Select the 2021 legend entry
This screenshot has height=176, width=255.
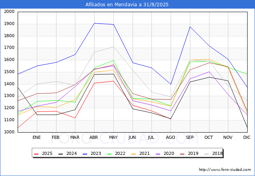140,153
